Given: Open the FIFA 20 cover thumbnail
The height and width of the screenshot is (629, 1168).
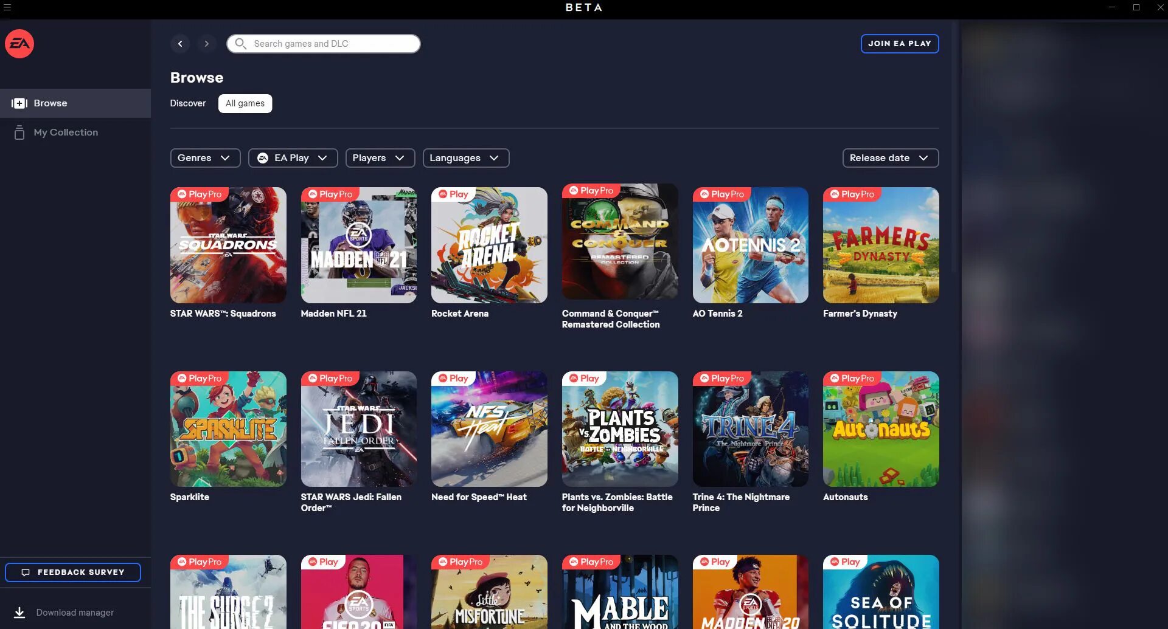Looking at the screenshot, I should 359,592.
